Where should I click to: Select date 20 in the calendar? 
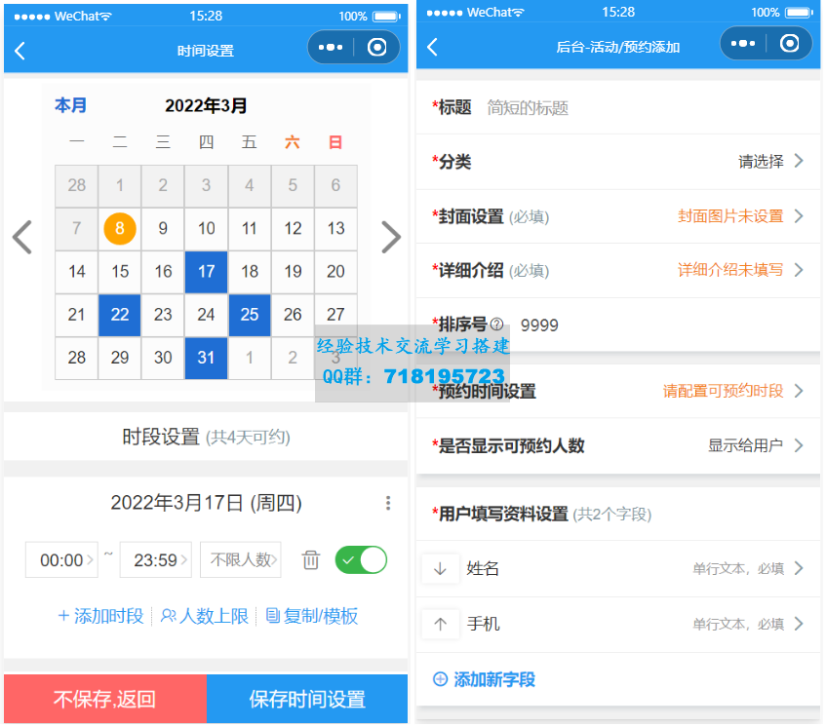pos(336,273)
